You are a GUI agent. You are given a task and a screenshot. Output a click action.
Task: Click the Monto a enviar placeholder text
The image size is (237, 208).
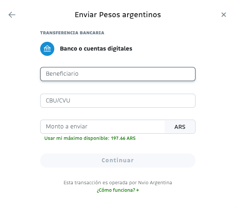67,126
